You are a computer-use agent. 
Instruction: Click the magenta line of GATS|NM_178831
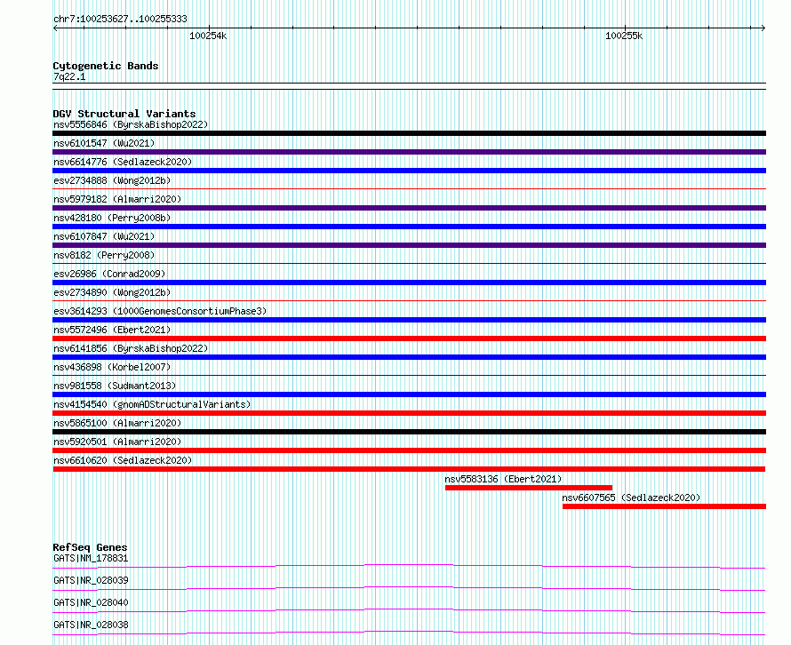[x=409, y=566]
